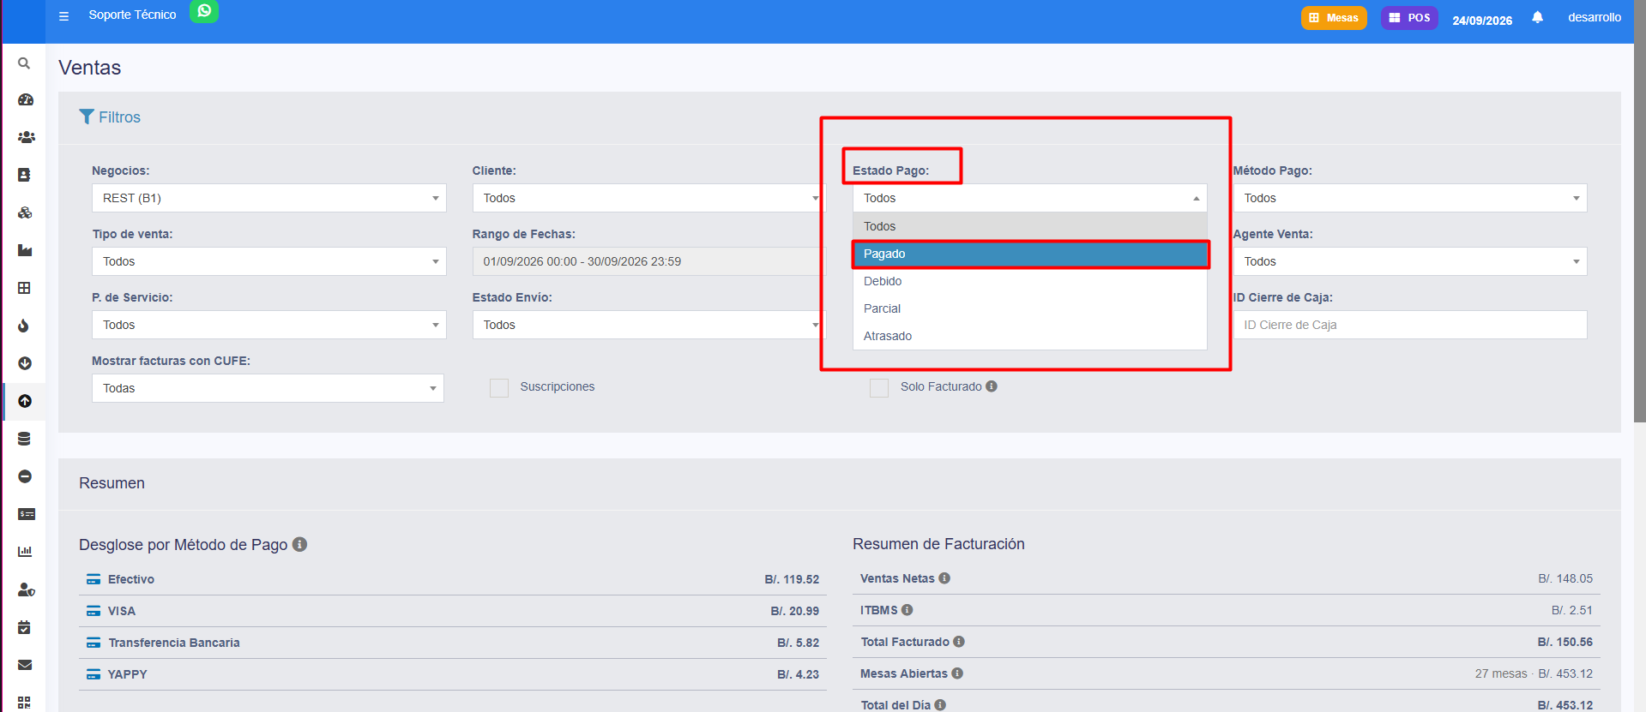Image resolution: width=1646 pixels, height=712 pixels.
Task: Toggle the hamburger menu in top bar
Action: point(63,16)
